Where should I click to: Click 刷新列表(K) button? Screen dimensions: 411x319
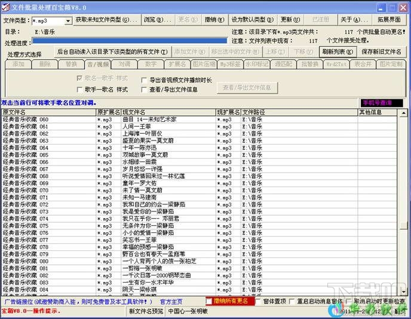point(338,52)
